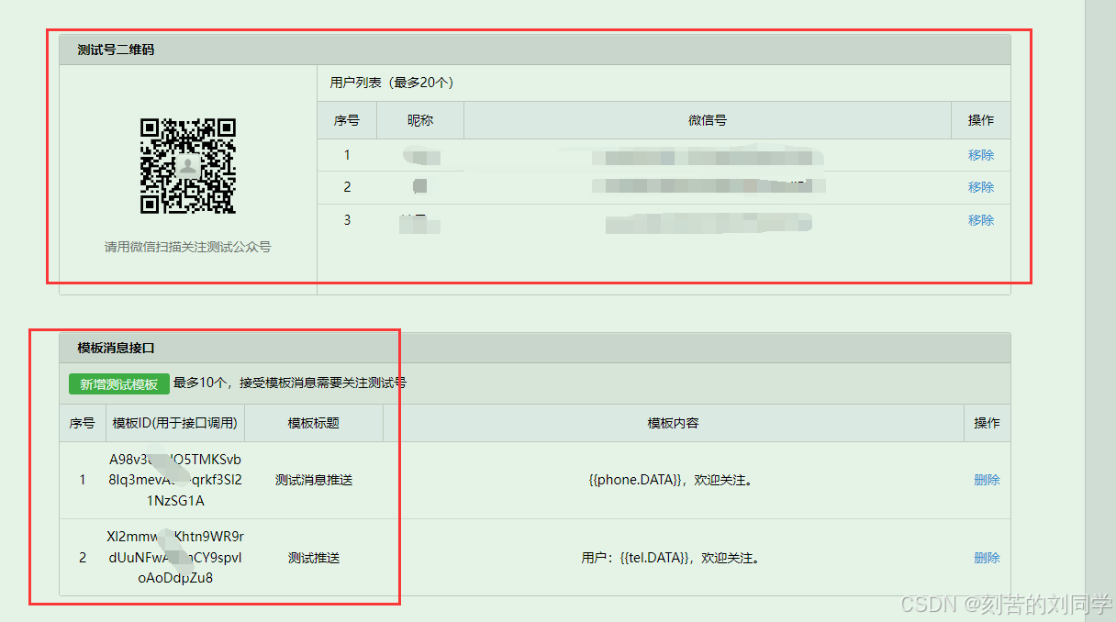Select the 模板消息接口 section header

pyautogui.click(x=535, y=348)
